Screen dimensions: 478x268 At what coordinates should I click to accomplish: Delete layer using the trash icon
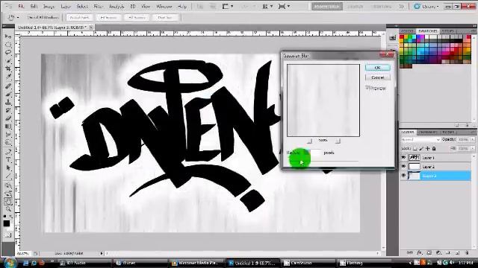[467, 252]
